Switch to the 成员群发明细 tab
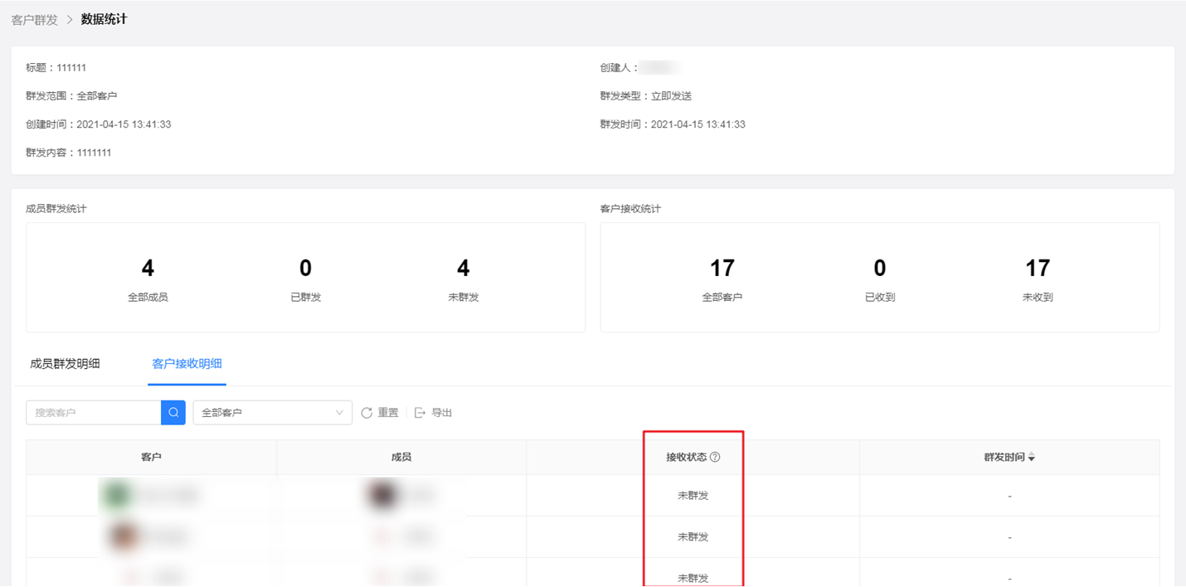This screenshot has width=1186, height=587. point(65,363)
